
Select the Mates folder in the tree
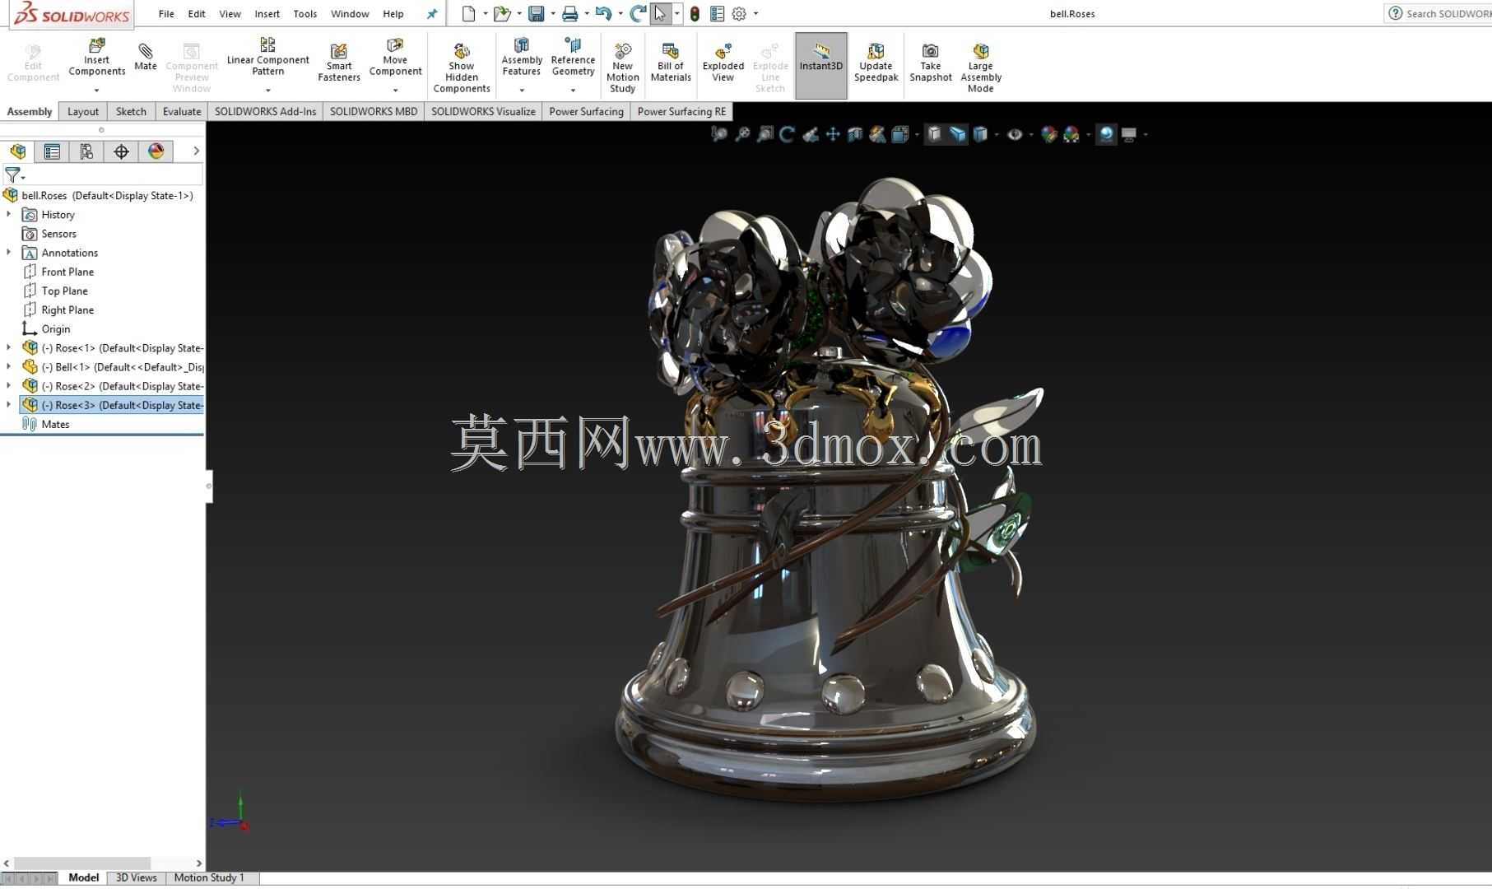pos(55,424)
